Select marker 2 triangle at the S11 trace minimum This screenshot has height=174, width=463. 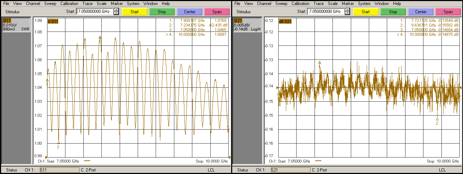[x=59, y=142]
